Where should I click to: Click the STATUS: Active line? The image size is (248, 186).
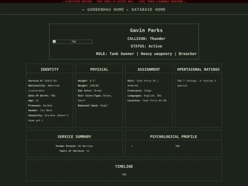pos(147,46)
